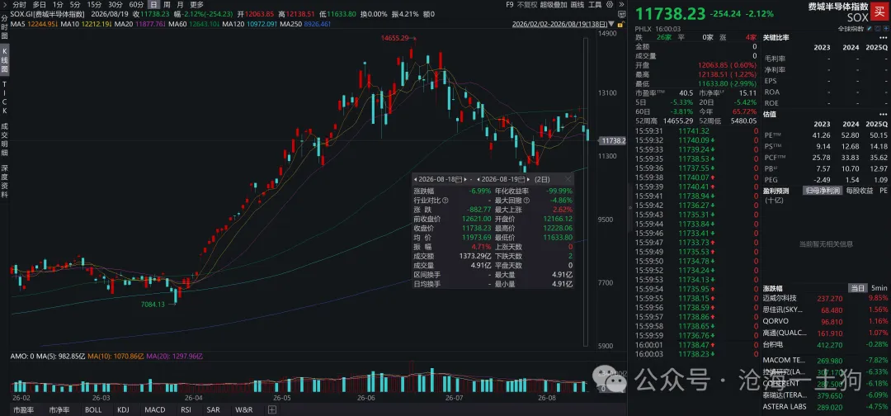The image size is (891, 416).
Task: Open ASTERA LABS row in ranking list
Action: coord(826,407)
